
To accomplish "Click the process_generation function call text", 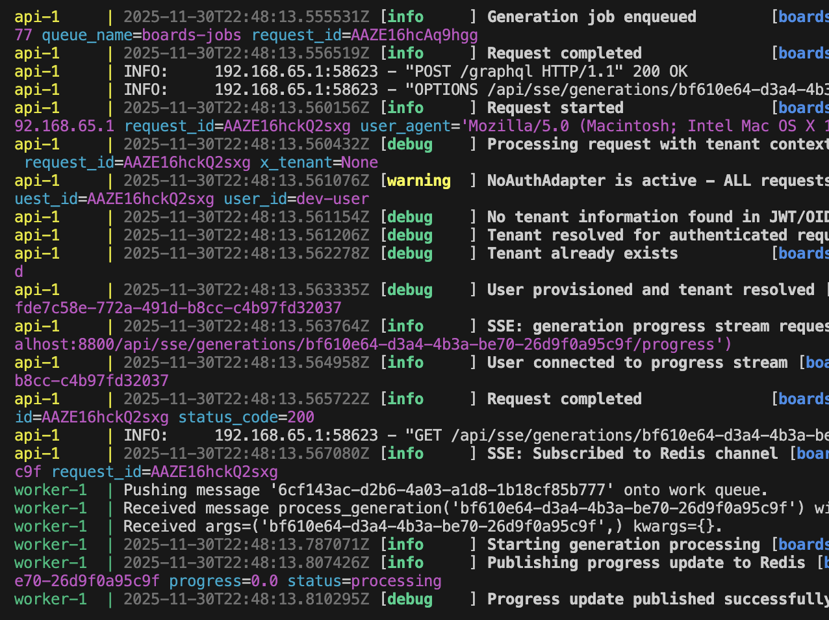I will (x=338, y=508).
